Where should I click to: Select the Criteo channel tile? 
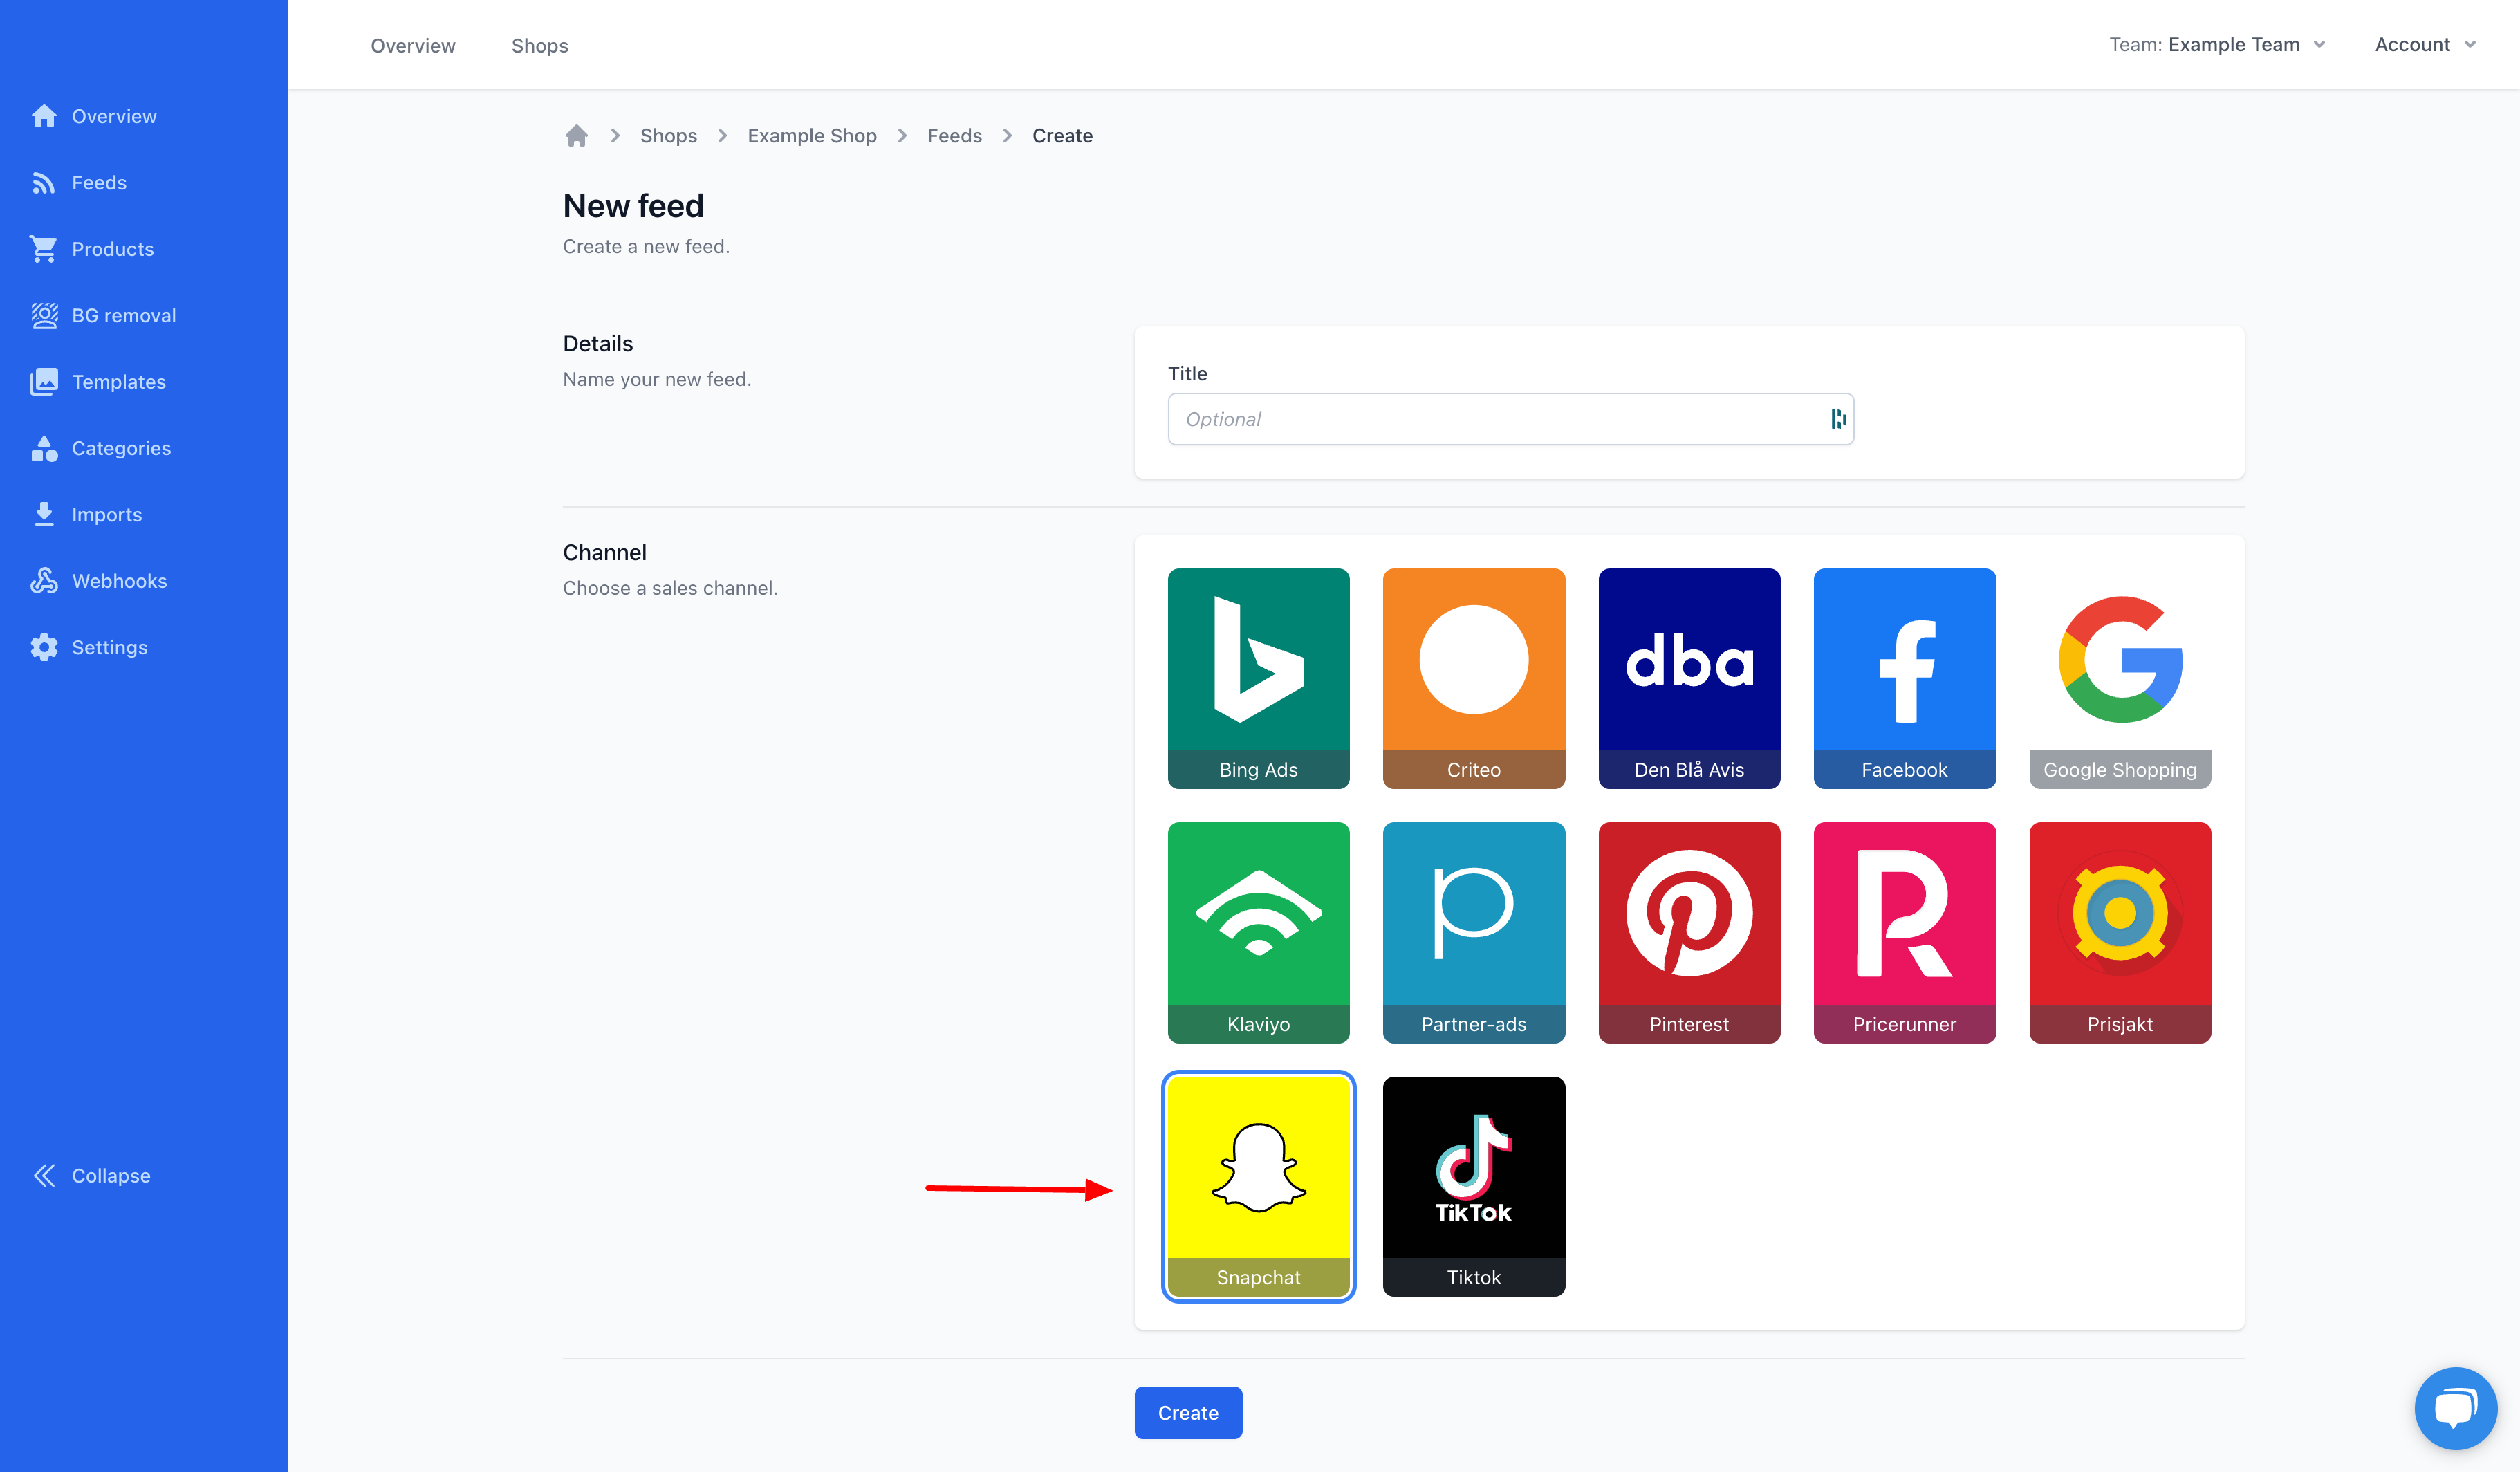click(x=1474, y=679)
